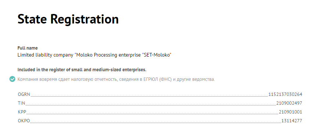Click the word State in the title

click(32, 19)
